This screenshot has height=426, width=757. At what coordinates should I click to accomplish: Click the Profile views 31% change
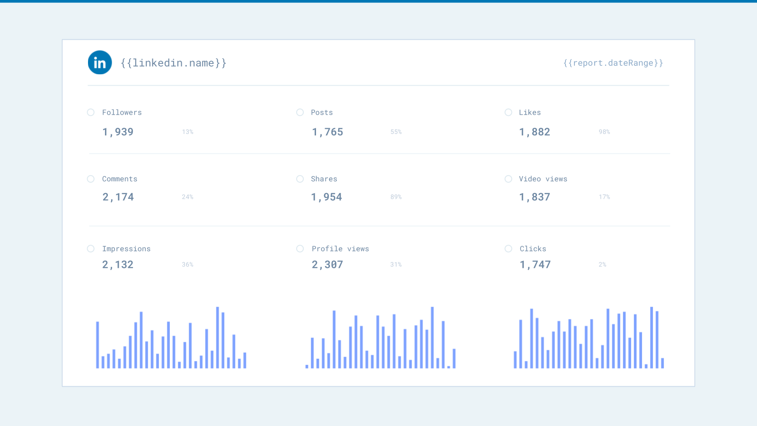coord(396,265)
